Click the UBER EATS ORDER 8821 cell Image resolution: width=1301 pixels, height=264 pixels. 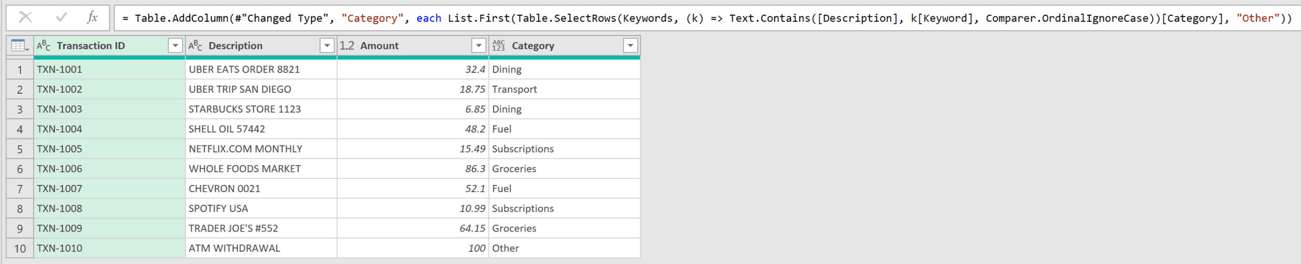click(261, 69)
